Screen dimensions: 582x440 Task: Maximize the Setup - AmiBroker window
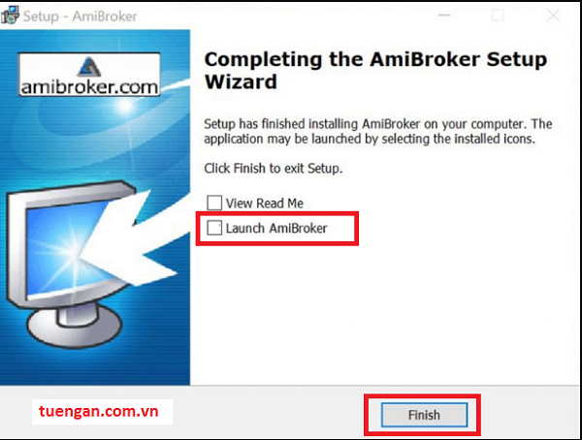[x=498, y=16]
